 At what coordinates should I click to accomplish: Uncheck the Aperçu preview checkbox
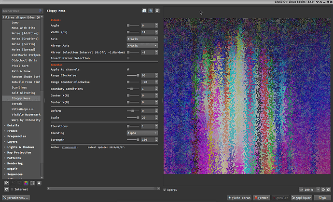click(x=165, y=189)
